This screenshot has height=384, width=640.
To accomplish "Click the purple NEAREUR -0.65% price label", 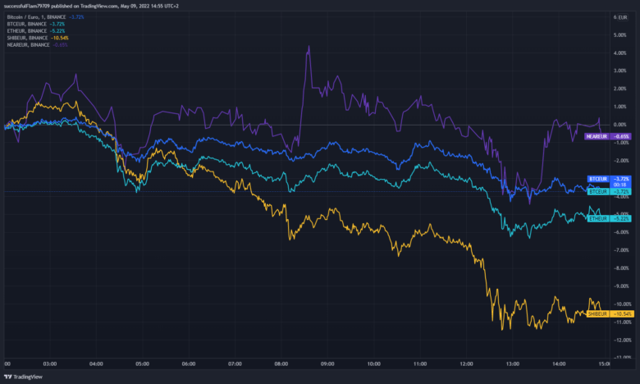I will [x=608, y=136].
